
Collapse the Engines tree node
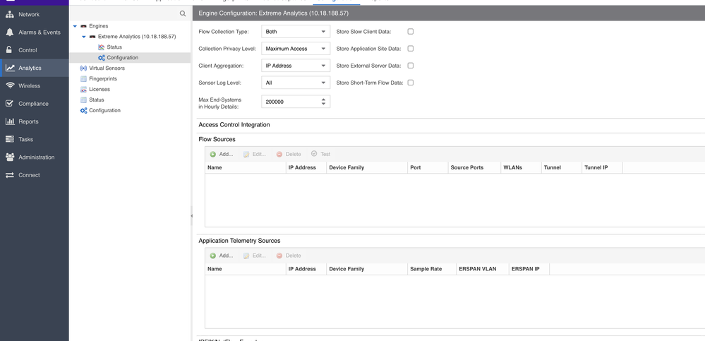click(x=76, y=26)
